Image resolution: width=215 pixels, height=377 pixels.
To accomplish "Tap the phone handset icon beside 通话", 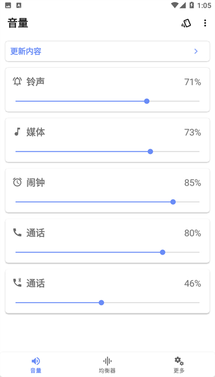I will coord(17,233).
